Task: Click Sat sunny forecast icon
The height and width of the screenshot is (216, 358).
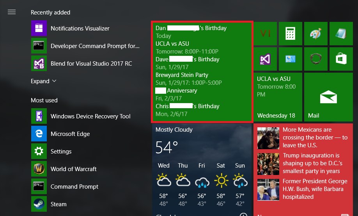Action: [221, 180]
